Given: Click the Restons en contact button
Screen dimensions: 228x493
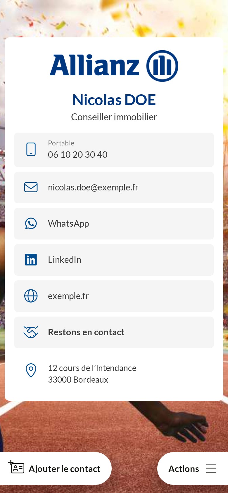Looking at the screenshot, I should [114, 332].
